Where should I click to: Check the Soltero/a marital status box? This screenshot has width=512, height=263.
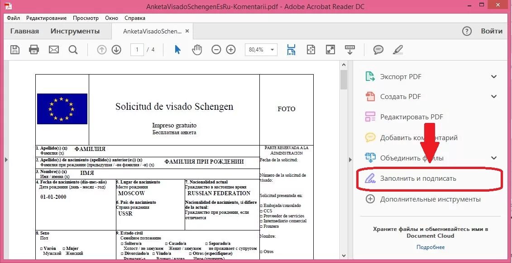point(122,244)
